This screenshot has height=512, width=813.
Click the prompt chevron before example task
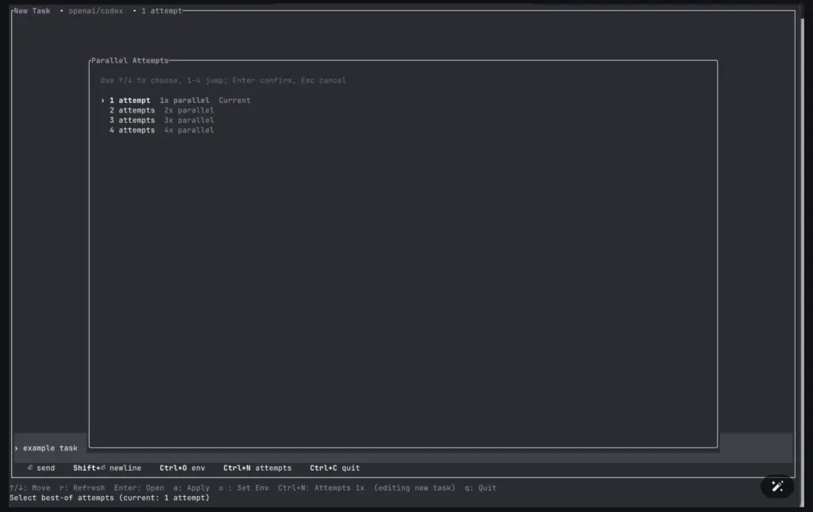pyautogui.click(x=16, y=449)
